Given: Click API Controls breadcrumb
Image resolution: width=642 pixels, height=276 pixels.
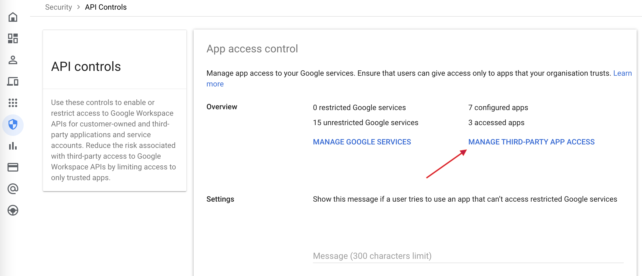Looking at the screenshot, I should click(x=106, y=7).
